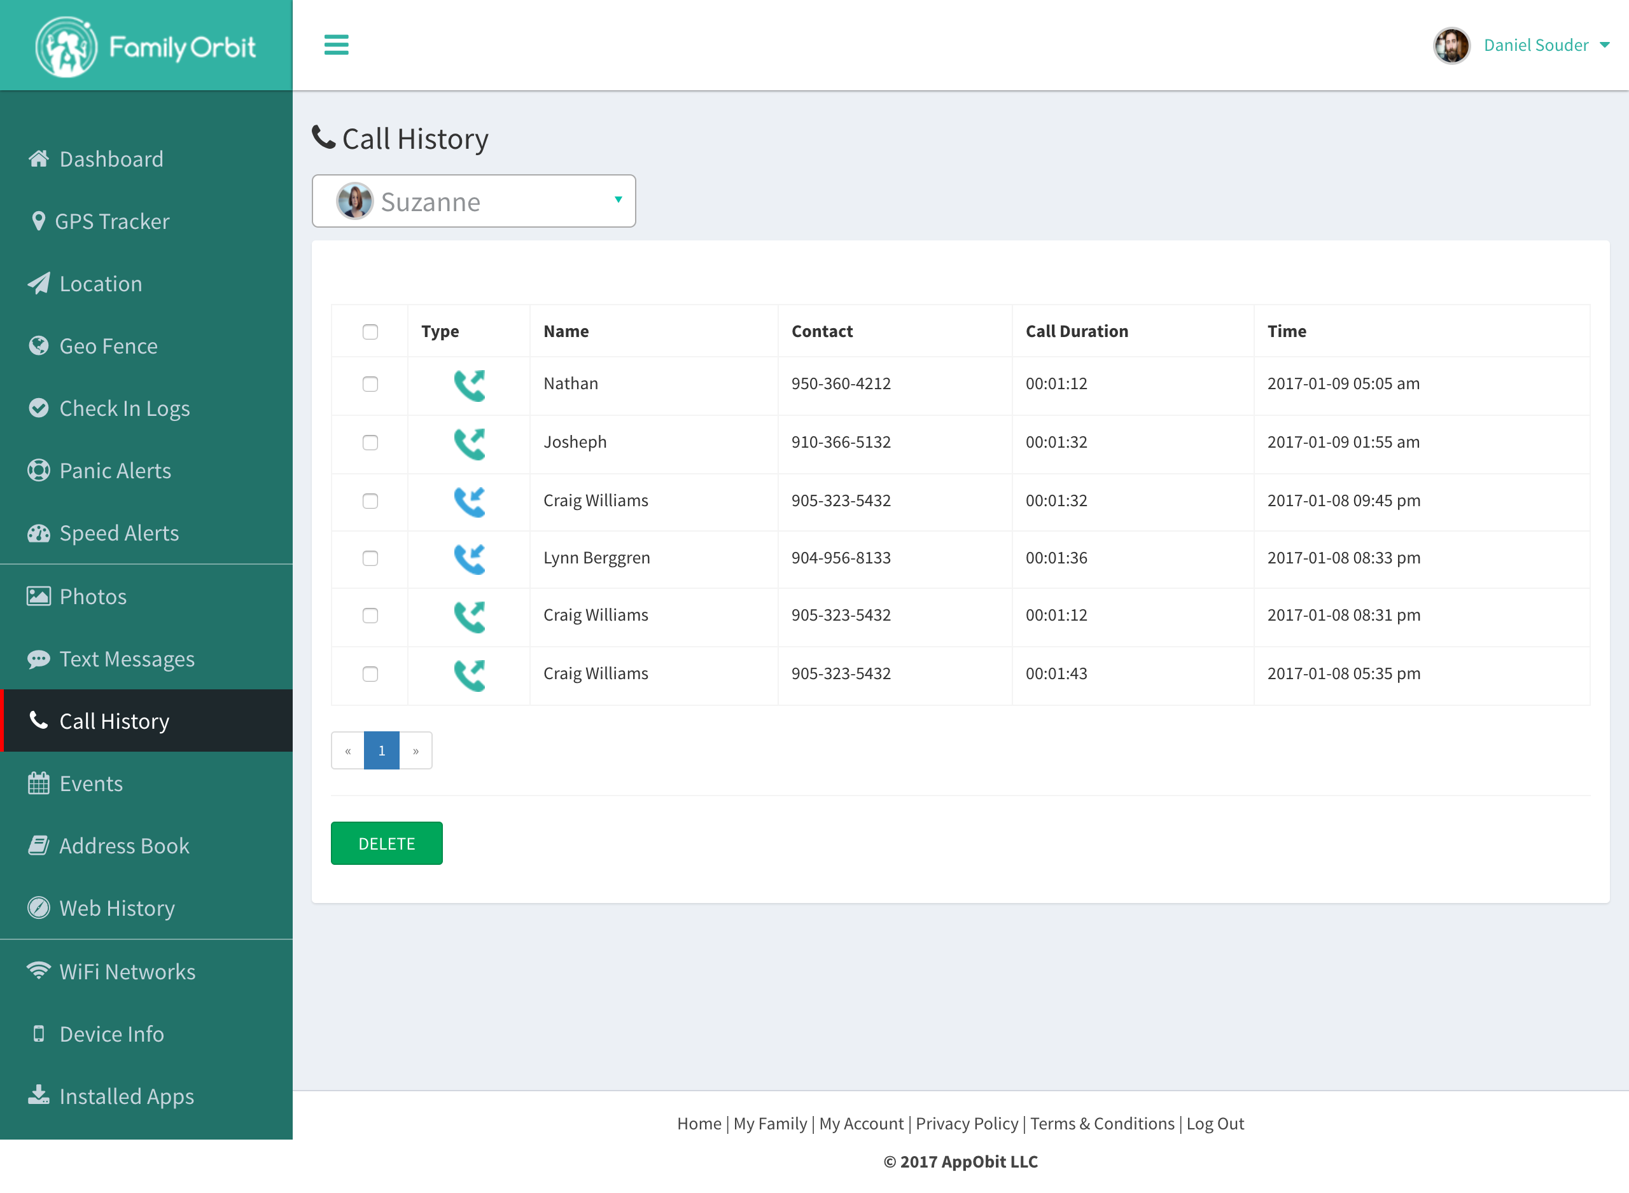Screen dimensions: 1629x1193
Task: Toggle the hamburger menu icon
Action: tap(336, 45)
